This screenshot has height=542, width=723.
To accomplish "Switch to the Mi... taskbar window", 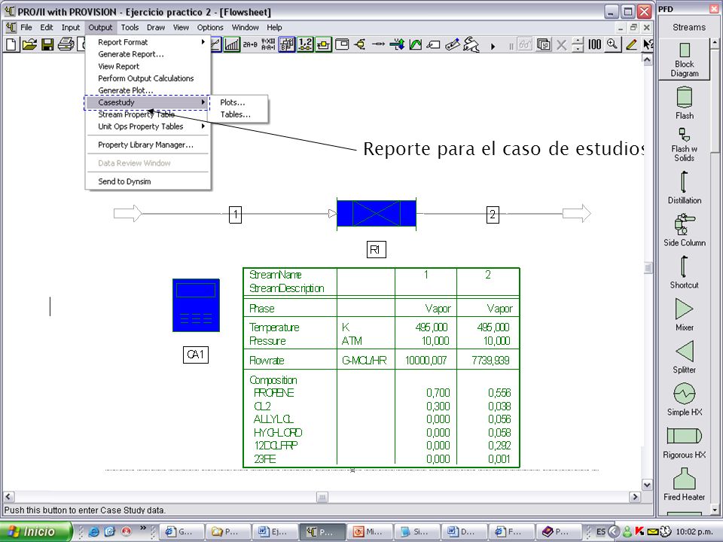I will (369, 531).
